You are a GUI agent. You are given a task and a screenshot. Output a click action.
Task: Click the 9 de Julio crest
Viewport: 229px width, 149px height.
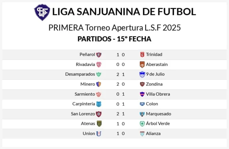(x=142, y=74)
